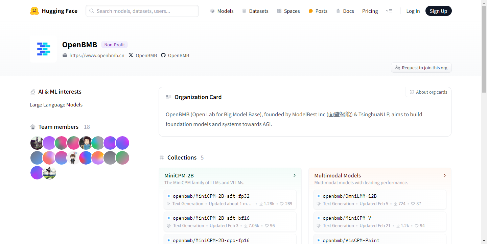Click the Docs icon in navbar
Viewport: 487px width, 244px height.
tap(338, 11)
